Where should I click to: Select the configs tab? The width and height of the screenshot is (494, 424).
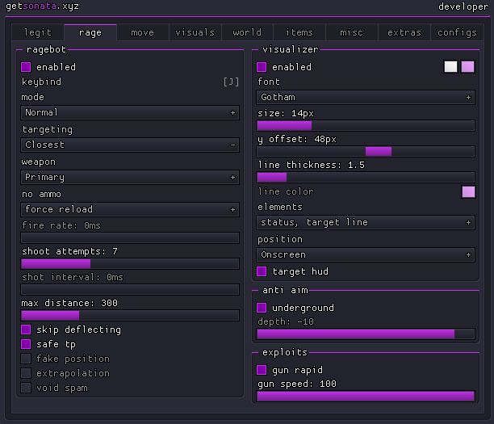coord(457,32)
